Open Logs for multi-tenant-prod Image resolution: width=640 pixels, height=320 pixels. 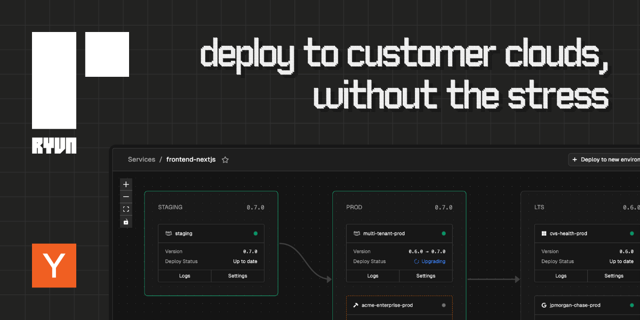373,276
